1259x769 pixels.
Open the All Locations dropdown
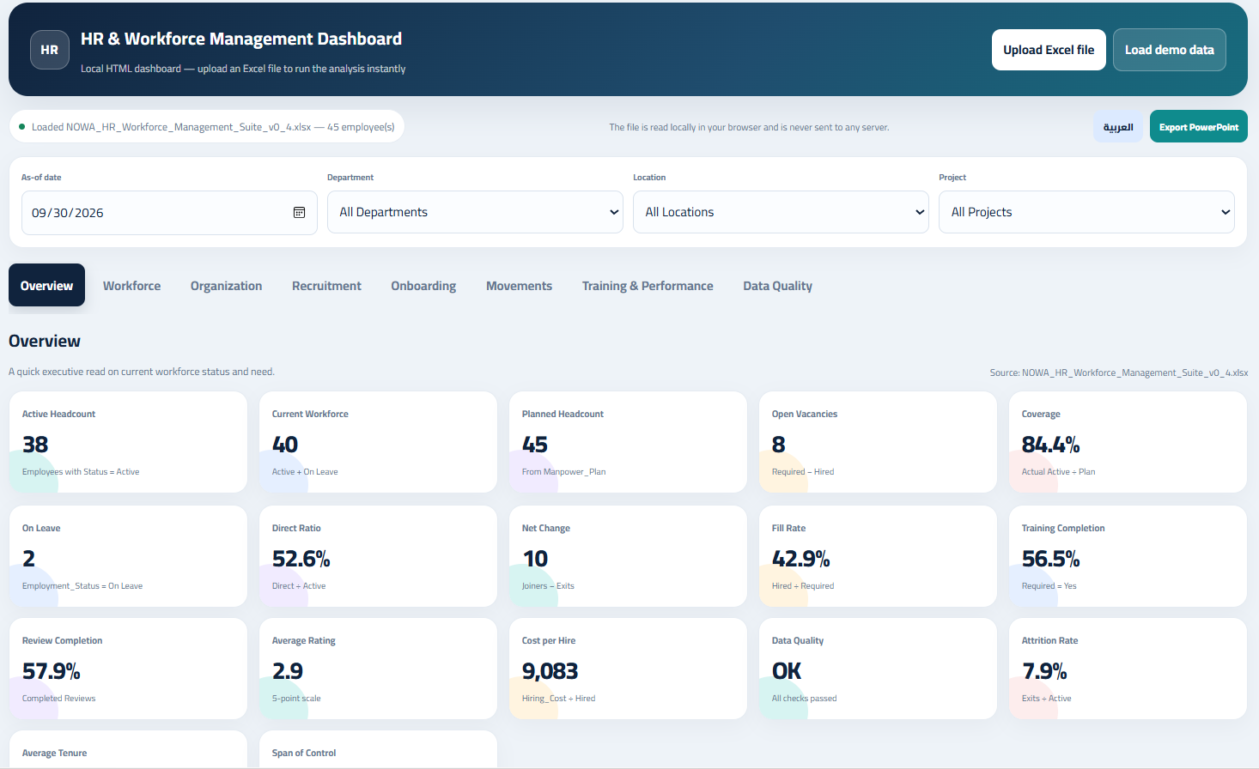click(781, 212)
